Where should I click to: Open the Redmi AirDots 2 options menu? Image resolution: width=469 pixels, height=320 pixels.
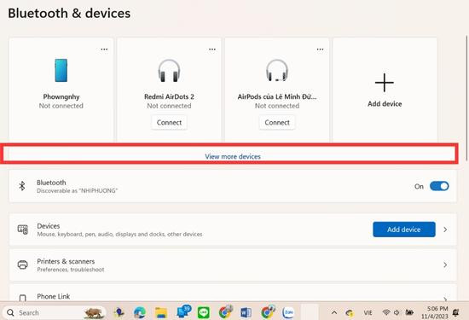[212, 49]
